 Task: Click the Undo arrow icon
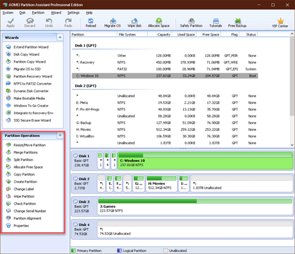(x=49, y=21)
